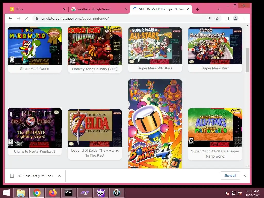The height and width of the screenshot is (198, 264).
Task: Click Super Mario All-Stars + Super Mario World title
Action: pyautogui.click(x=215, y=154)
